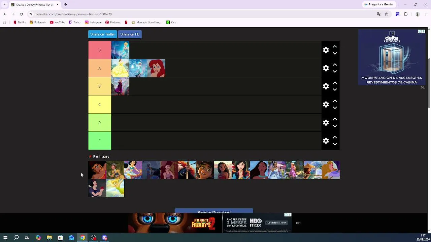Open settings gear for the C tier row
431x242 pixels.
pos(326,105)
